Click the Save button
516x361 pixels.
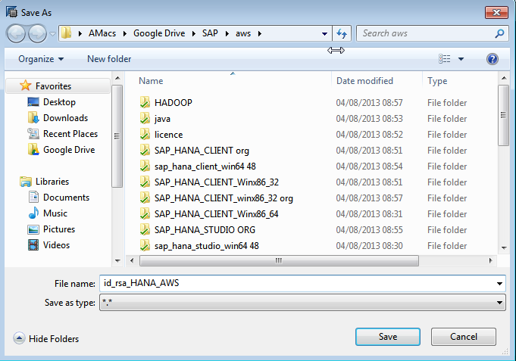pyautogui.click(x=388, y=337)
